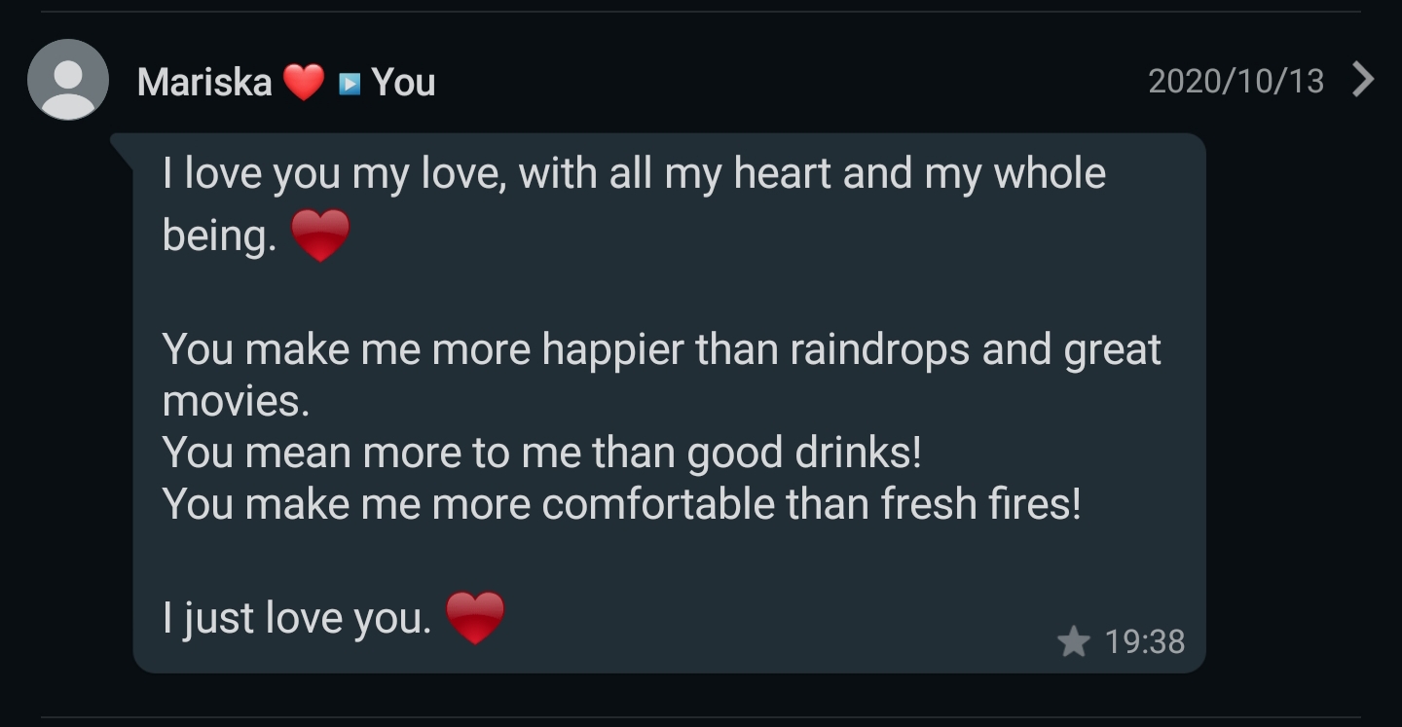Click the 19:38 message timestamp
Viewport: 1402px width, 727px height.
tap(1145, 641)
